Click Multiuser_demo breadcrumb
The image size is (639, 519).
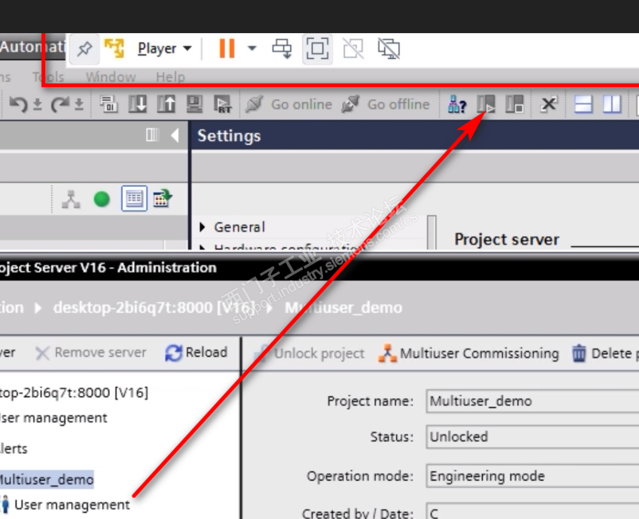(343, 307)
